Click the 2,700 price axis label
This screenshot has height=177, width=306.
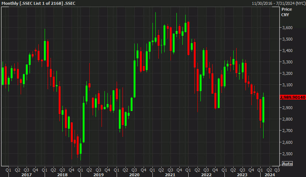[287, 131]
